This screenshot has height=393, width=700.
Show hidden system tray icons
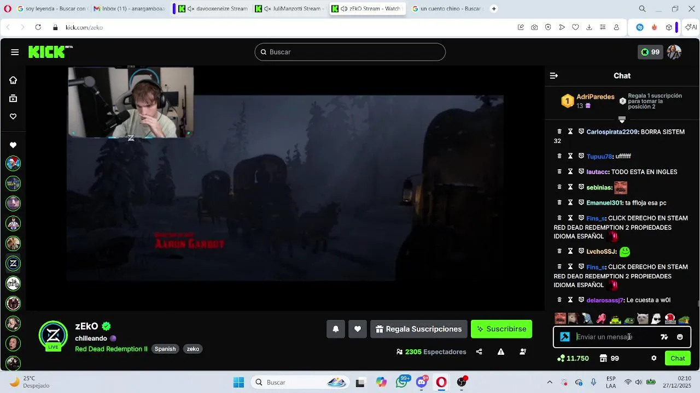(x=550, y=382)
